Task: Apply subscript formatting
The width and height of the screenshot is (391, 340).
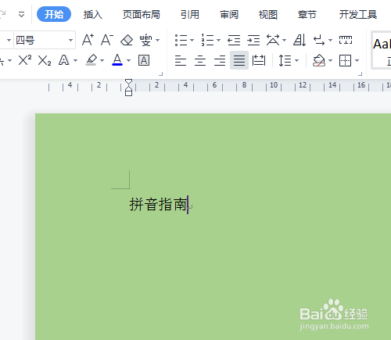Action: tap(45, 60)
